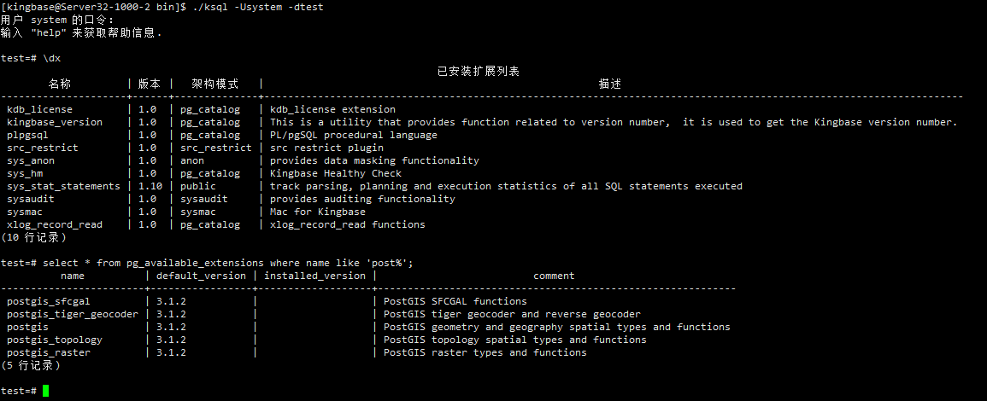
Task: Click 'PostGIS SFCGAL functions' comment
Action: pyautogui.click(x=455, y=301)
